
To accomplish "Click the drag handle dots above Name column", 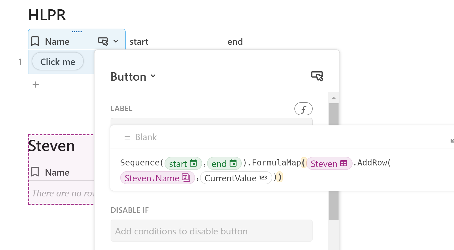I will 77,32.
